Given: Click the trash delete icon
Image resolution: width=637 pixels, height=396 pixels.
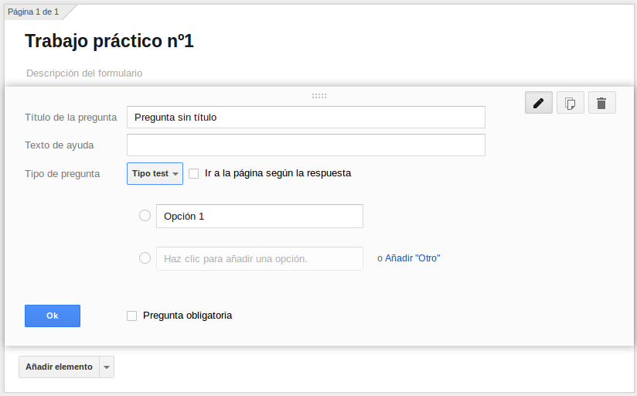Looking at the screenshot, I should point(601,103).
